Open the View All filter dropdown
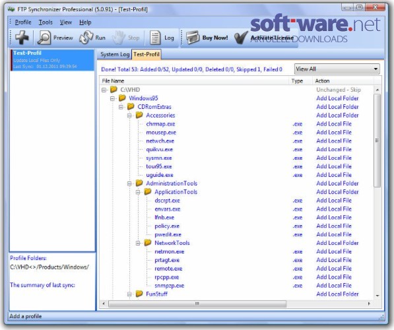The image size is (394, 330). [x=337, y=69]
